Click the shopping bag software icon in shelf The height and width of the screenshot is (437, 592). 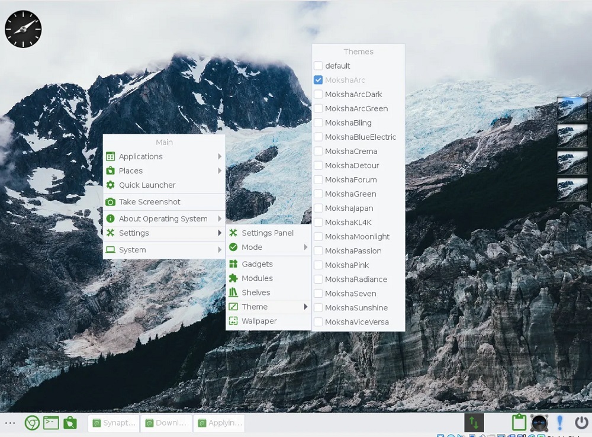(70, 423)
